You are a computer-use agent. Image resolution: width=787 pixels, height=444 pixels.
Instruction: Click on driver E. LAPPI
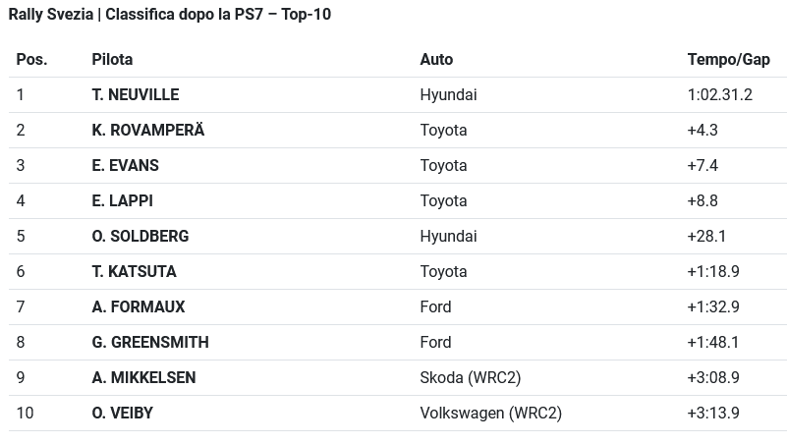123,201
